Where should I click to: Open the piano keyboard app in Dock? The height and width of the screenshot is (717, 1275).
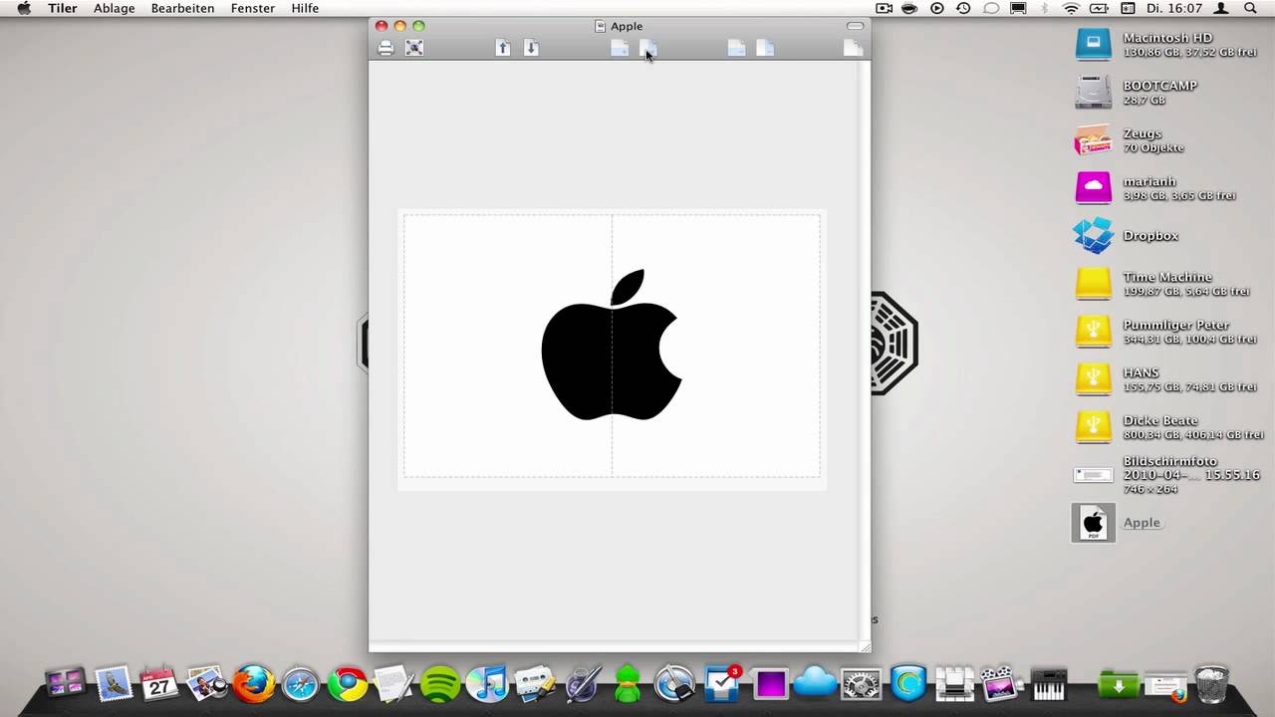(x=1049, y=684)
